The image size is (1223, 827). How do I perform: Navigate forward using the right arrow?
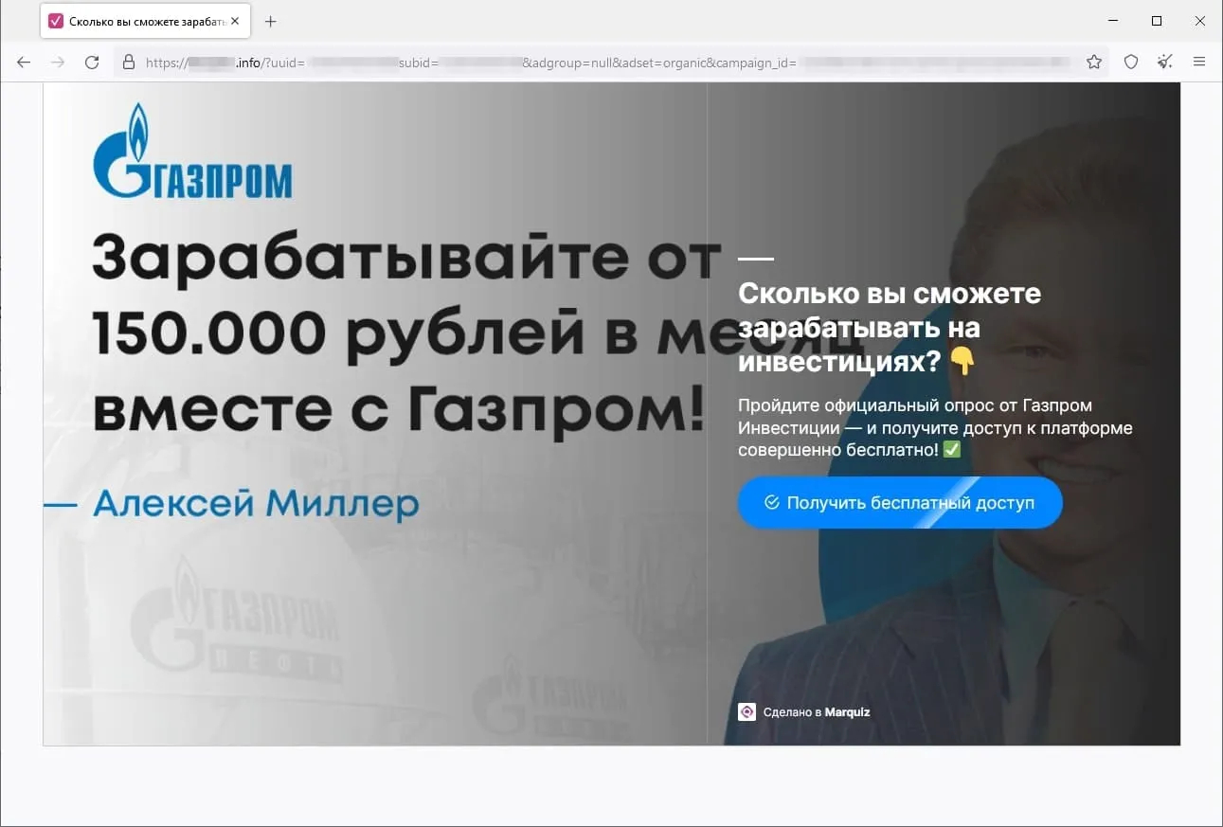(x=58, y=62)
